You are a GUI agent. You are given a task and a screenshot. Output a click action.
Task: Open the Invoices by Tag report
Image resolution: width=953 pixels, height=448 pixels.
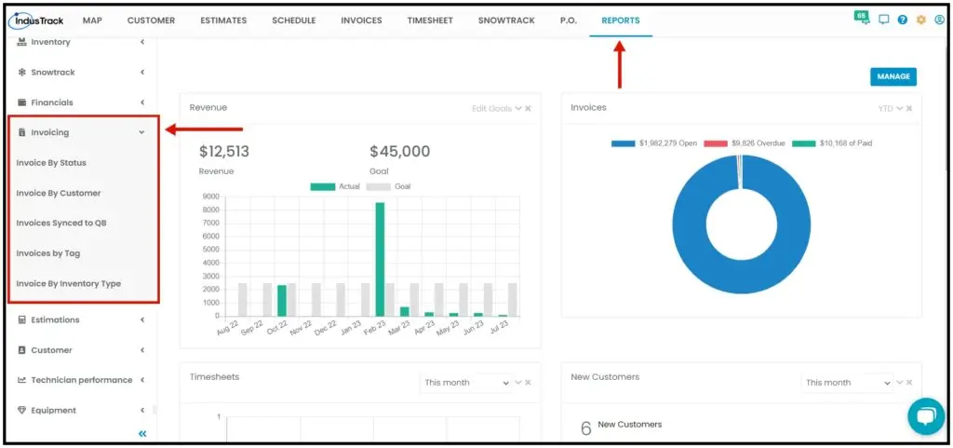click(x=48, y=253)
